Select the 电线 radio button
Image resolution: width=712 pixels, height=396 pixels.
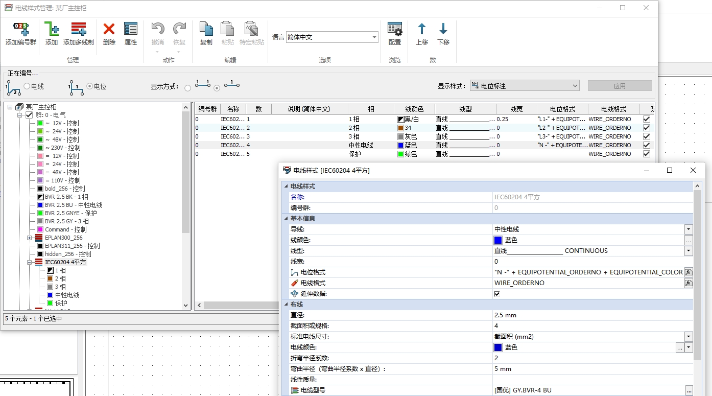pos(27,86)
